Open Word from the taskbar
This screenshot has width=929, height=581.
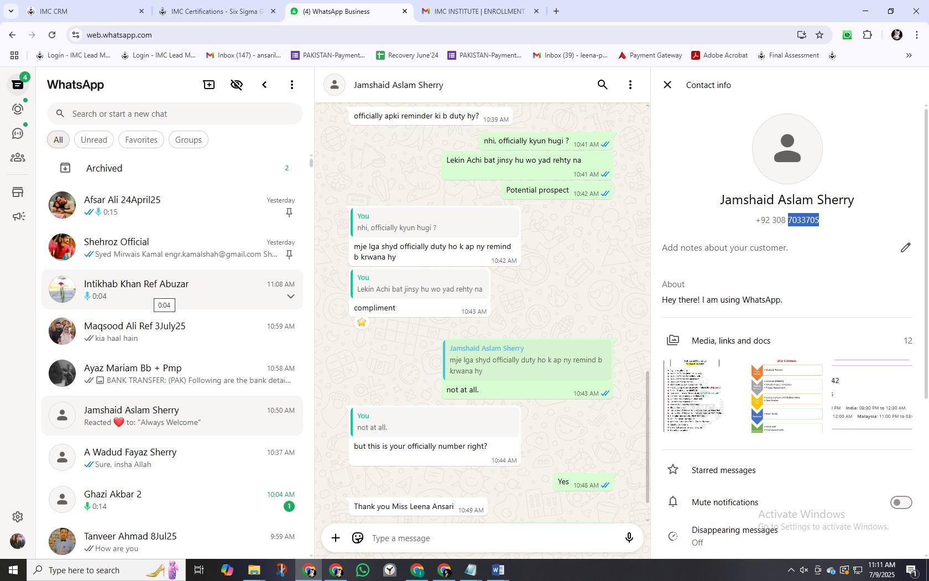pos(498,570)
